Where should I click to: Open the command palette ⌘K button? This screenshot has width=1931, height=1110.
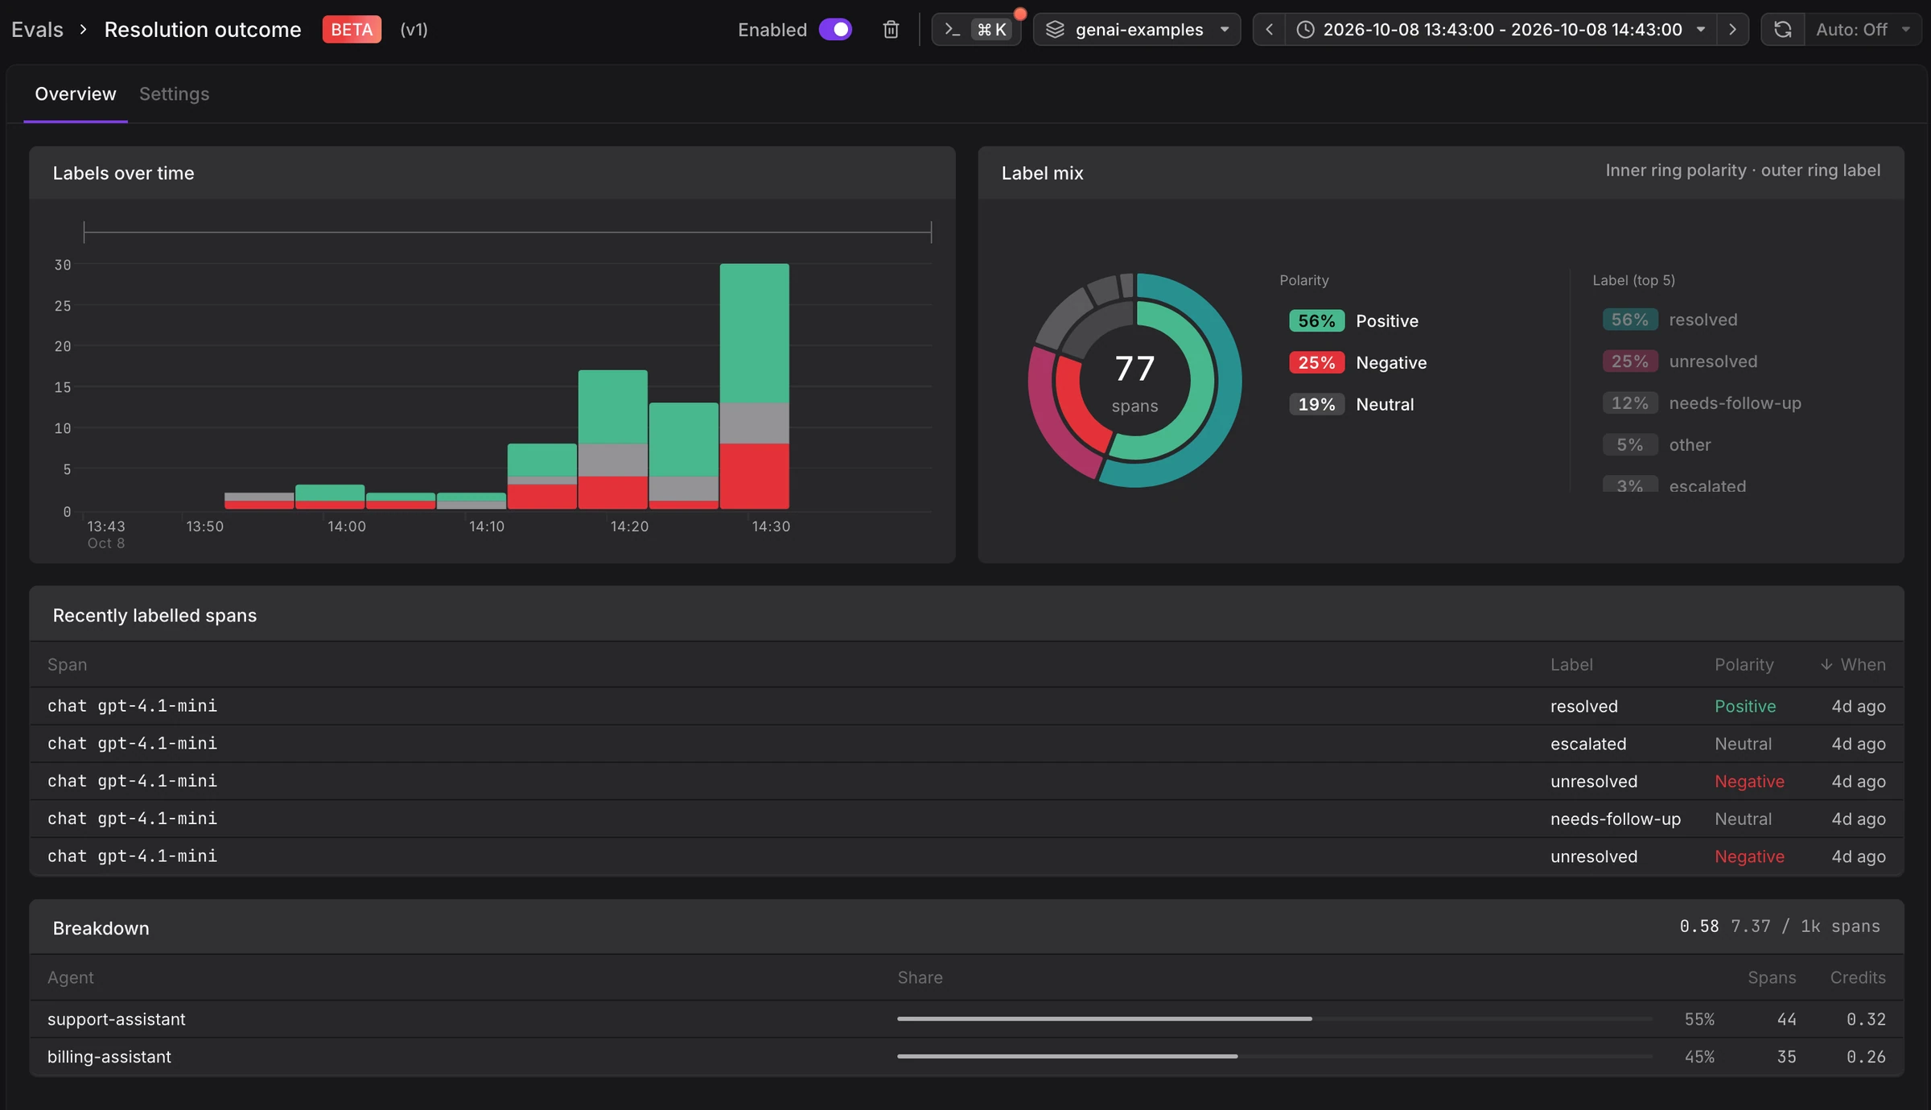[976, 30]
